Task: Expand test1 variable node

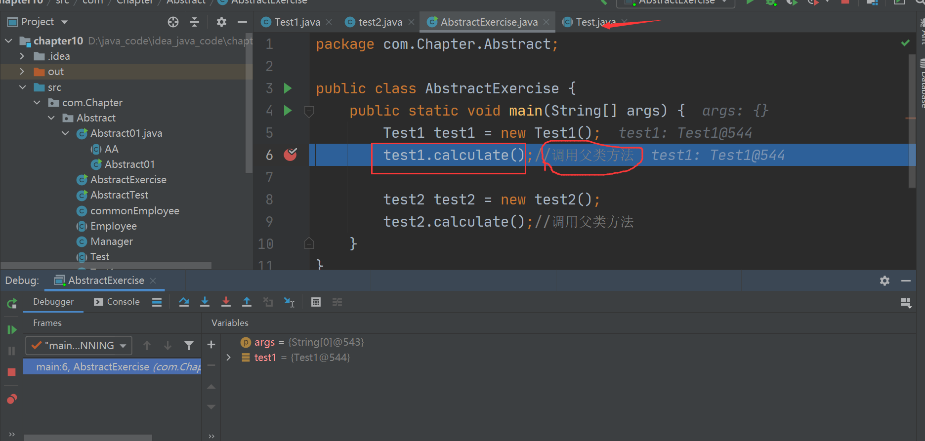Action: (x=228, y=357)
